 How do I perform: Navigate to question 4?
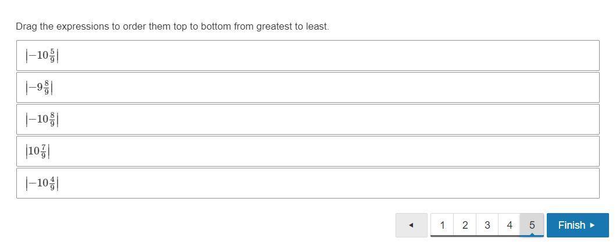[x=510, y=225]
